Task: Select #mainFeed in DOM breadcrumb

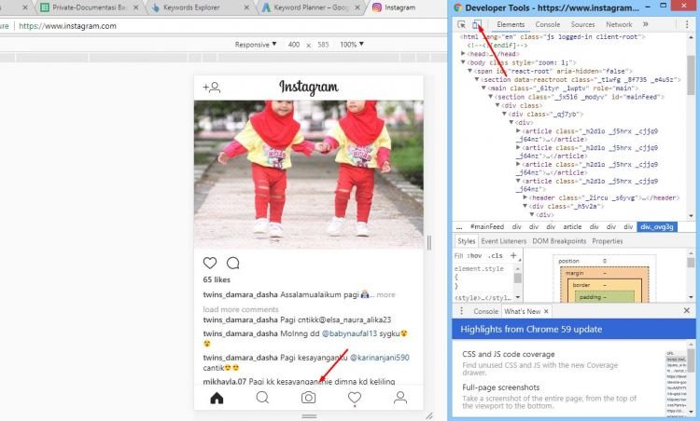Action: [x=486, y=226]
